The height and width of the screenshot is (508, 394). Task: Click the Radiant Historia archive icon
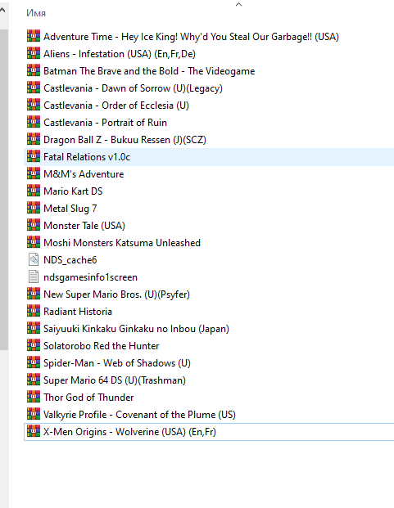34,311
